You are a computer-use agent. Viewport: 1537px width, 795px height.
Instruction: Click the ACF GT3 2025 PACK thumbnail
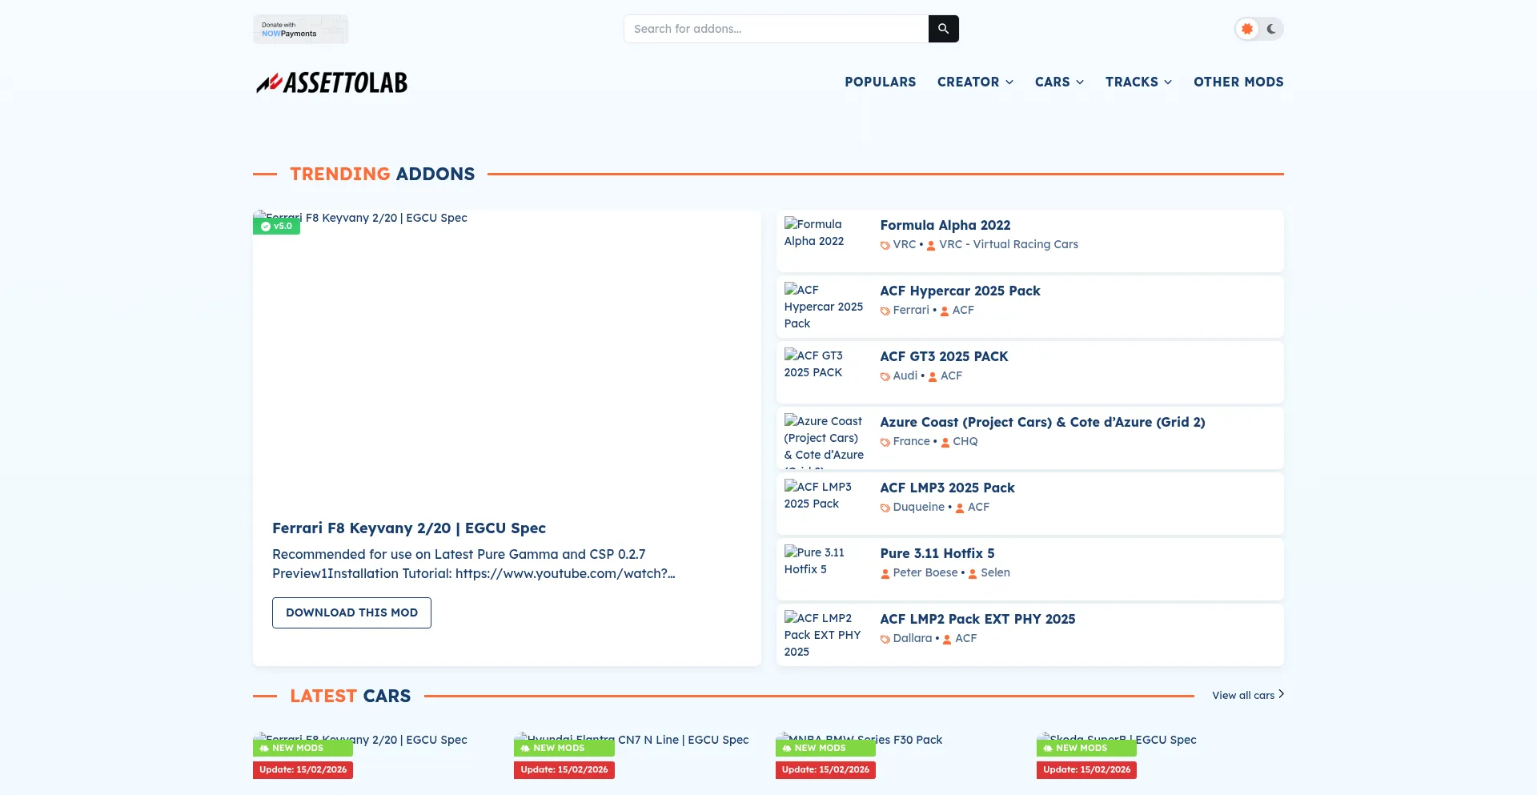tap(824, 372)
